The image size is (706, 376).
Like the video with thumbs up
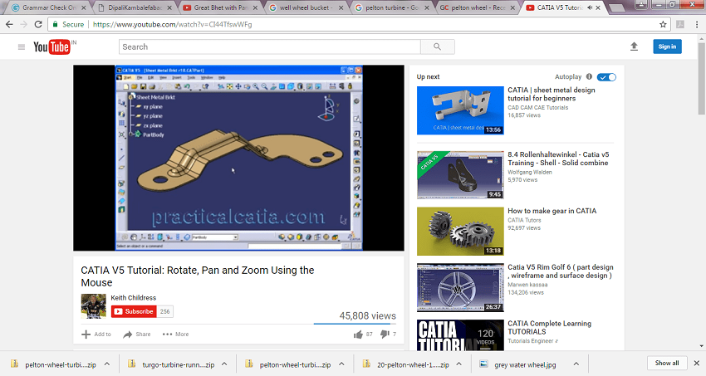coord(359,334)
